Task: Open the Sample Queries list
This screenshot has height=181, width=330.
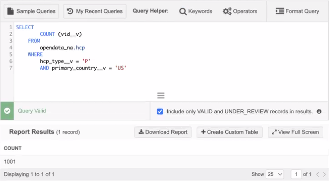Action: tap(31, 11)
